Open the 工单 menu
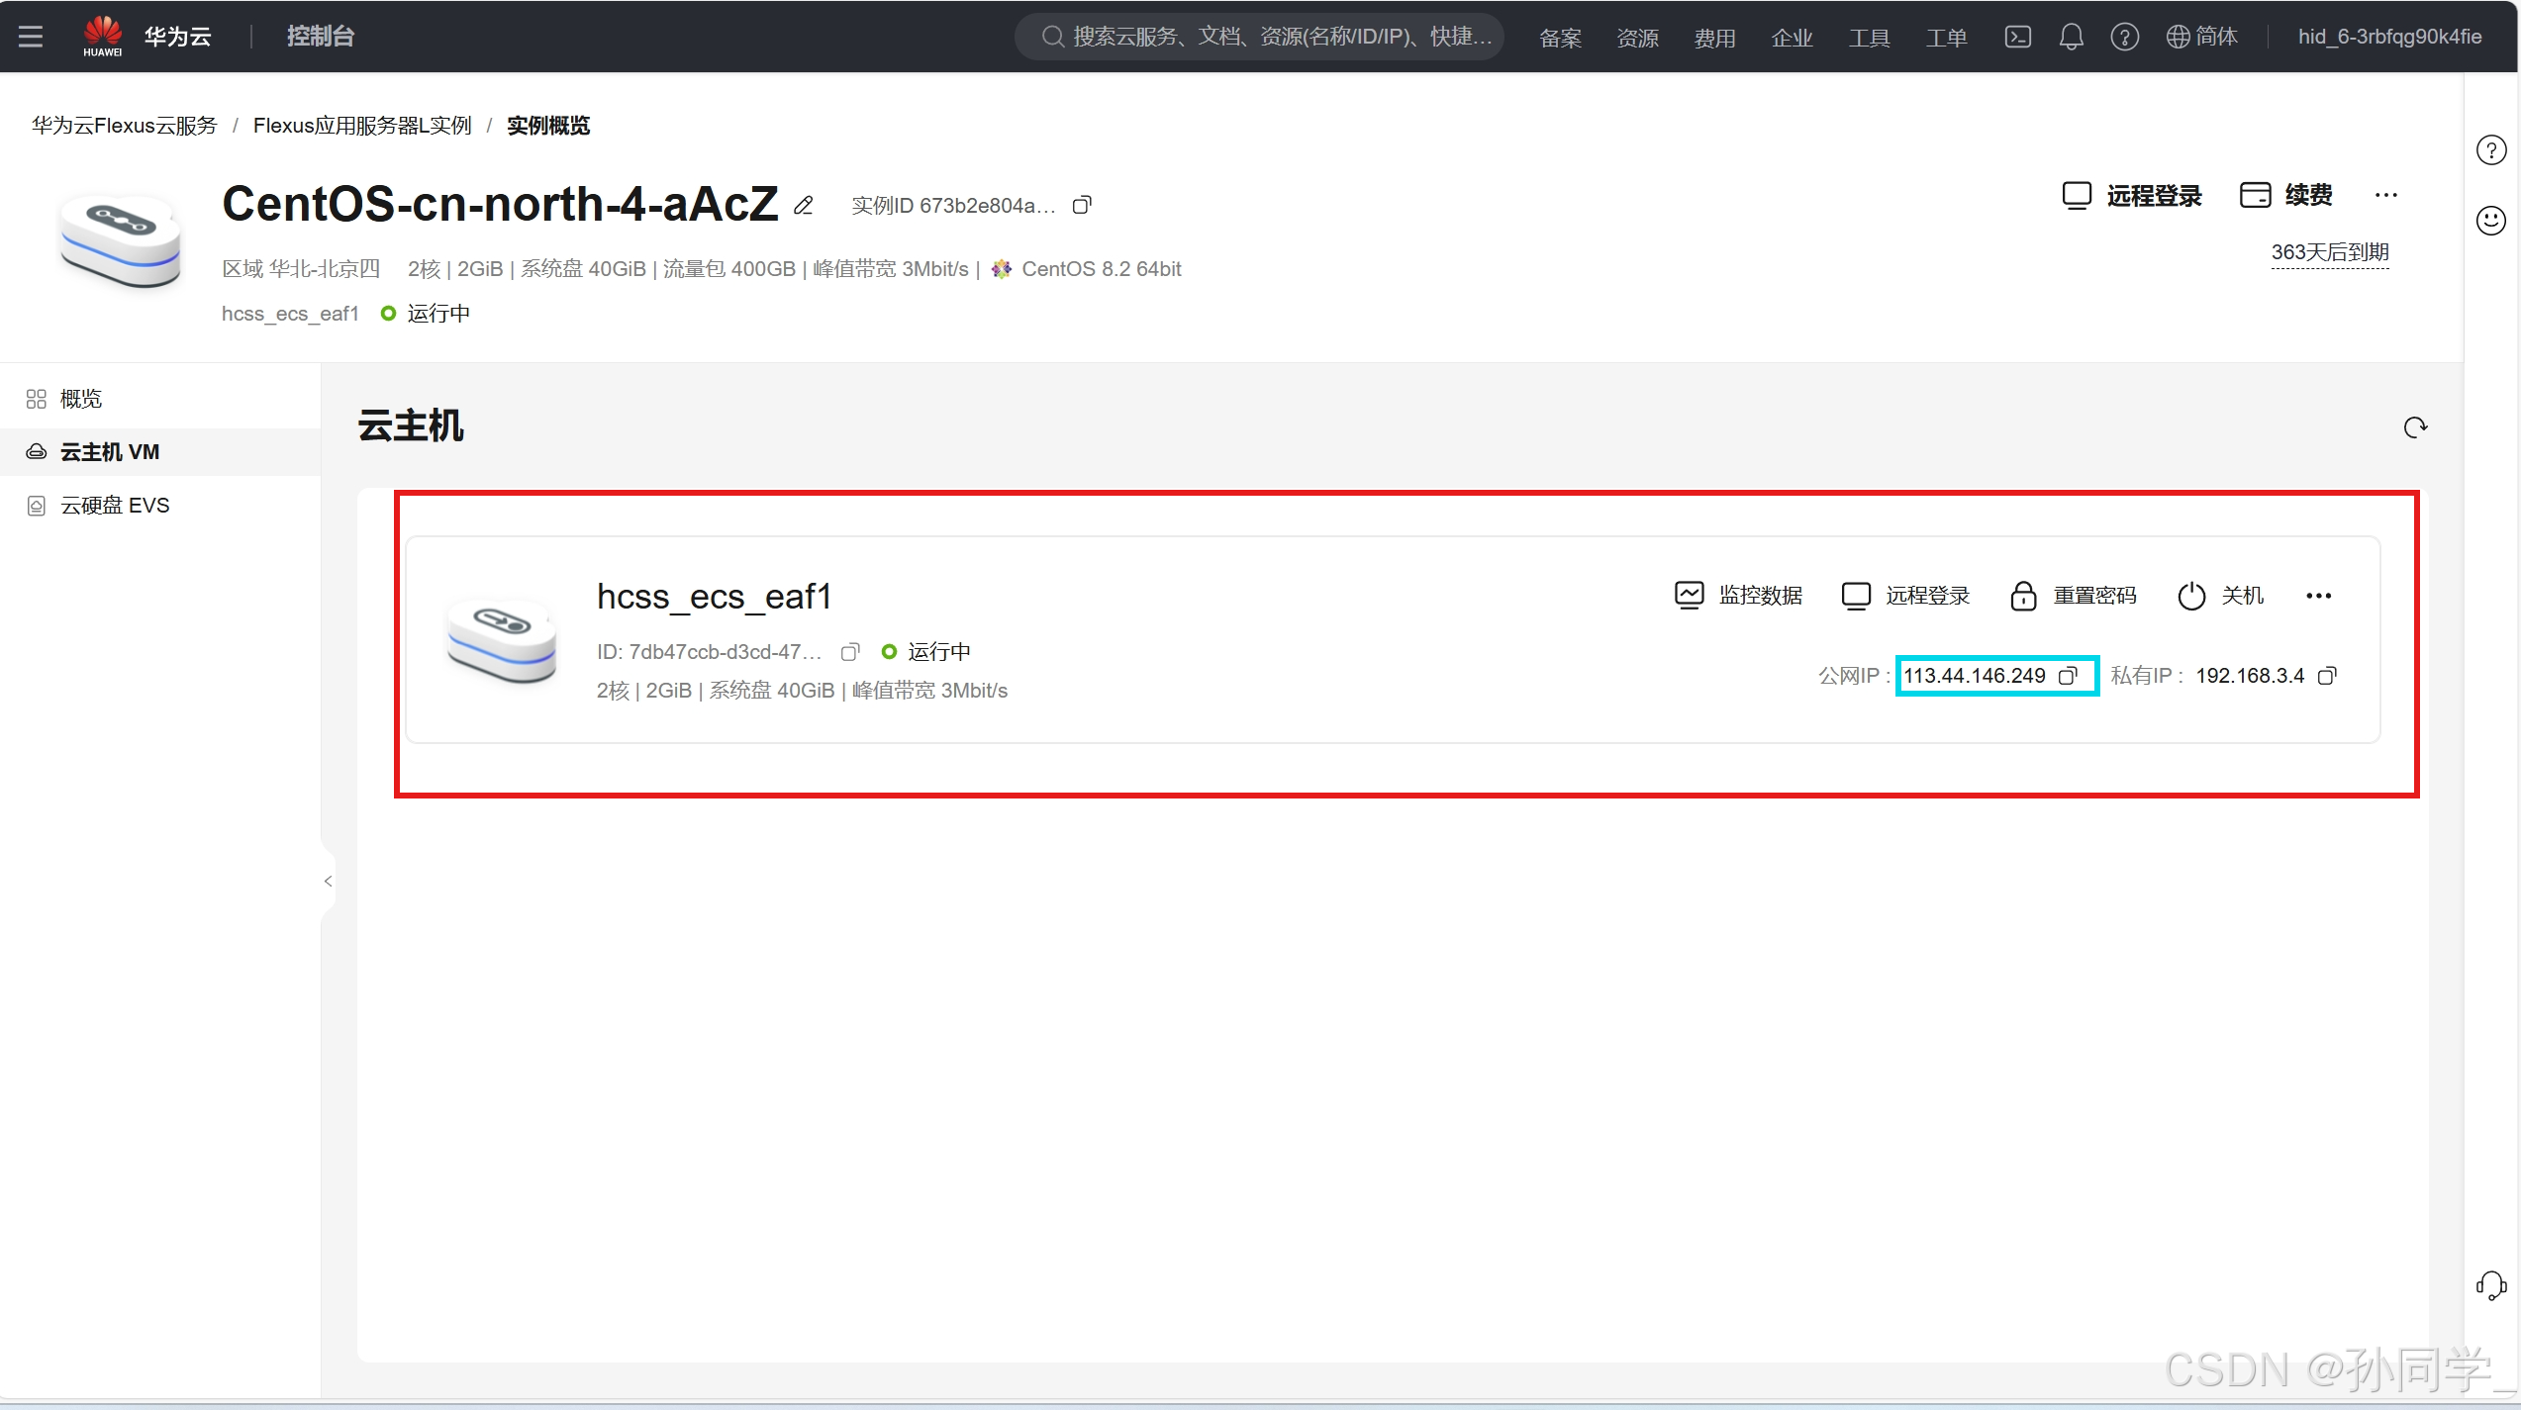This screenshot has width=2521, height=1410. pyautogui.click(x=1946, y=38)
